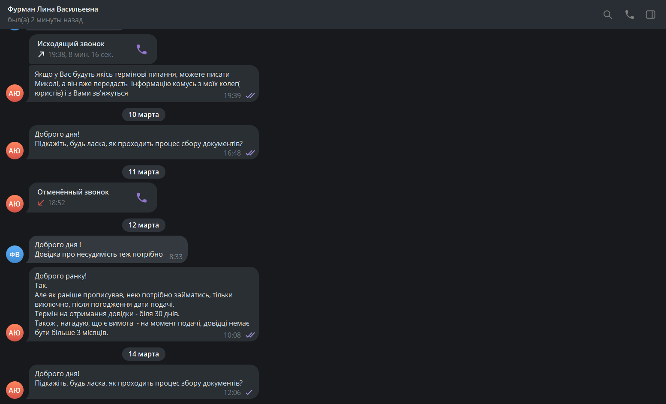This screenshot has width=666, height=404.
Task: Click the Исходящий звонок call entry
Action: pos(93,49)
